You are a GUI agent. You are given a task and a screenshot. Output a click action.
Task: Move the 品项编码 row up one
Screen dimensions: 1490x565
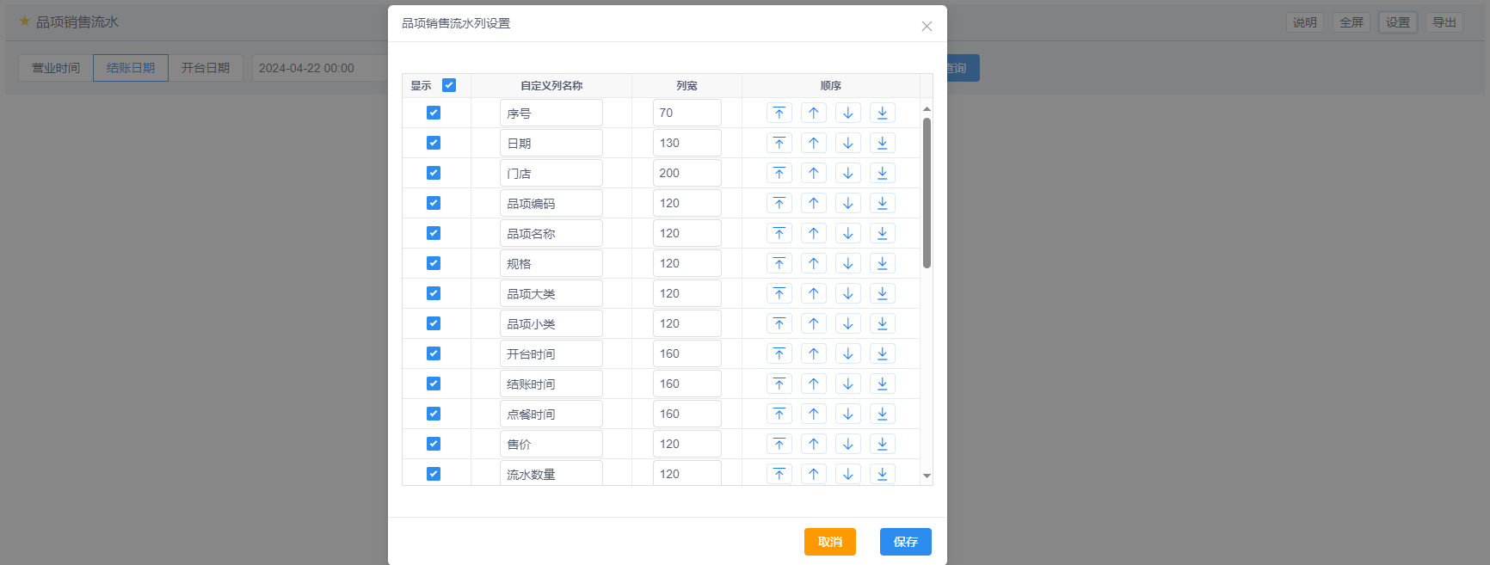[814, 203]
